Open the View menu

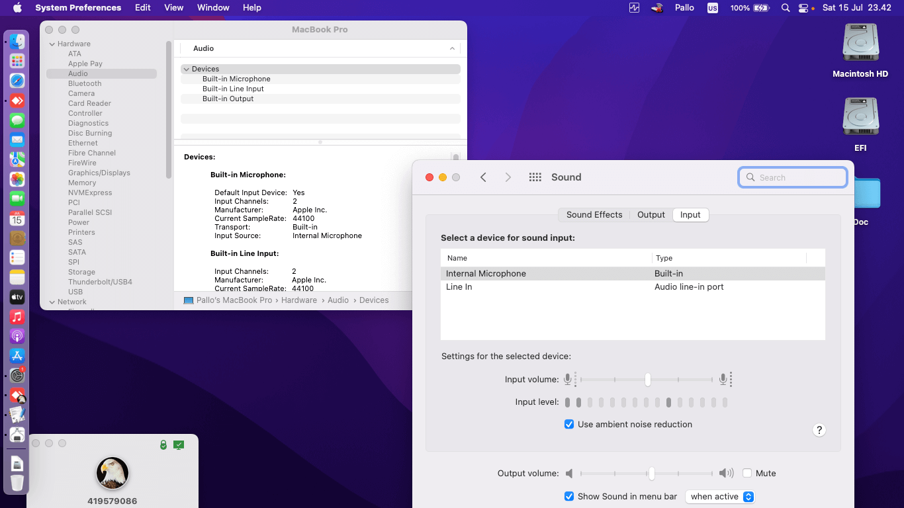pos(174,8)
